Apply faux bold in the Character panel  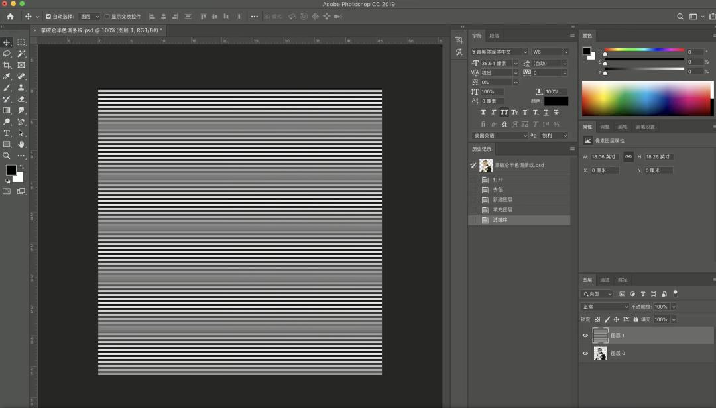point(483,112)
